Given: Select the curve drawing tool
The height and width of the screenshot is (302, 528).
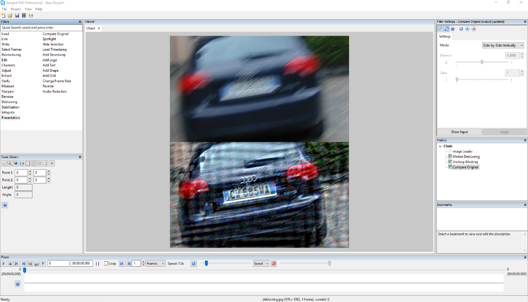Looking at the screenshot, I should (x=46, y=163).
